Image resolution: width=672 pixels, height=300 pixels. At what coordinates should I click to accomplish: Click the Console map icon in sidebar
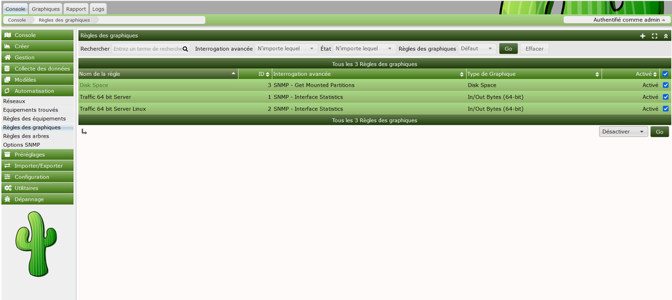(7, 35)
